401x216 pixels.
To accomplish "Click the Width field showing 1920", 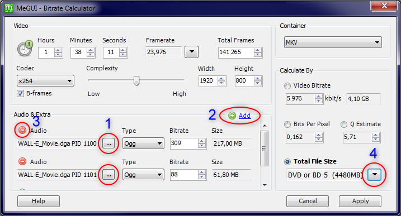I will 208,81.
